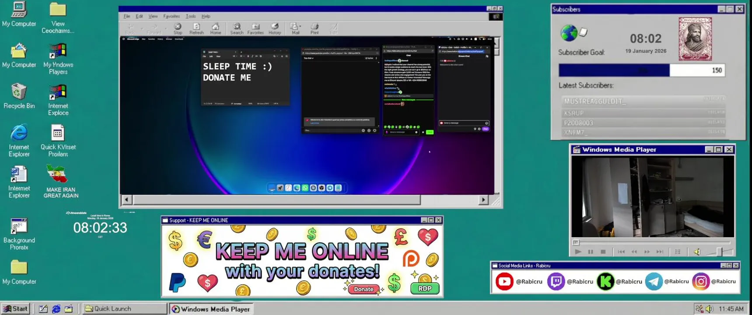The height and width of the screenshot is (315, 752).
Task: Click the Patreon logo in the banner
Action: [411, 259]
